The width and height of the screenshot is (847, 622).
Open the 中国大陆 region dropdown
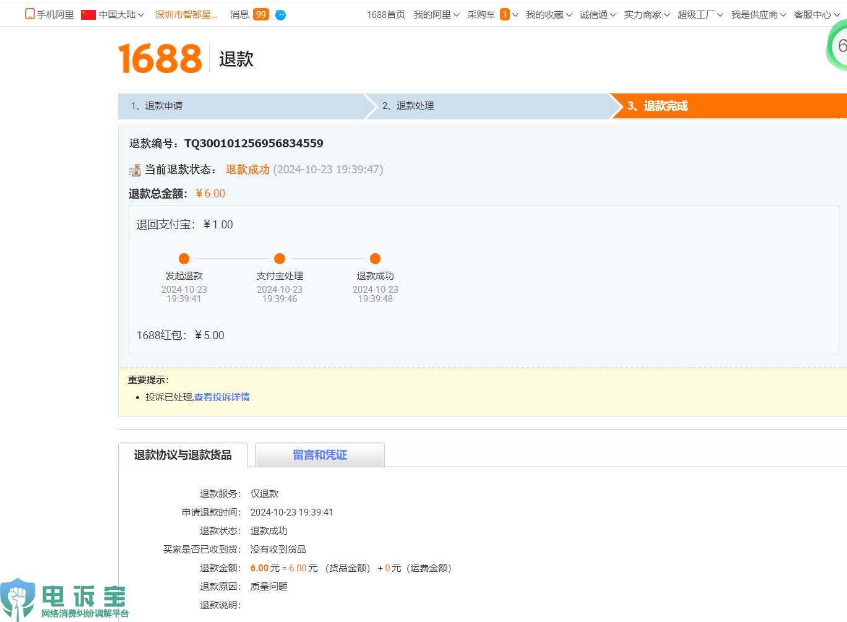coord(121,15)
